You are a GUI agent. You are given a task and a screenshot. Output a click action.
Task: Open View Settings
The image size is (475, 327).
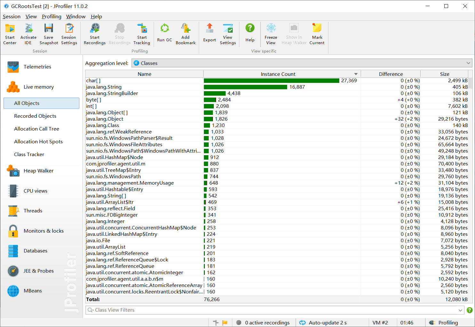click(x=228, y=34)
